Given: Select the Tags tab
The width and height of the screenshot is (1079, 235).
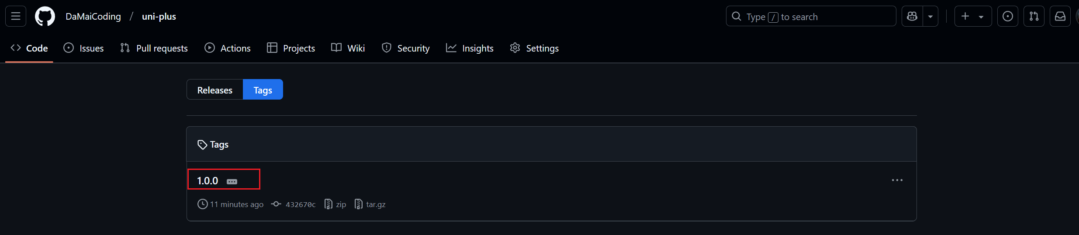Looking at the screenshot, I should [x=263, y=90].
